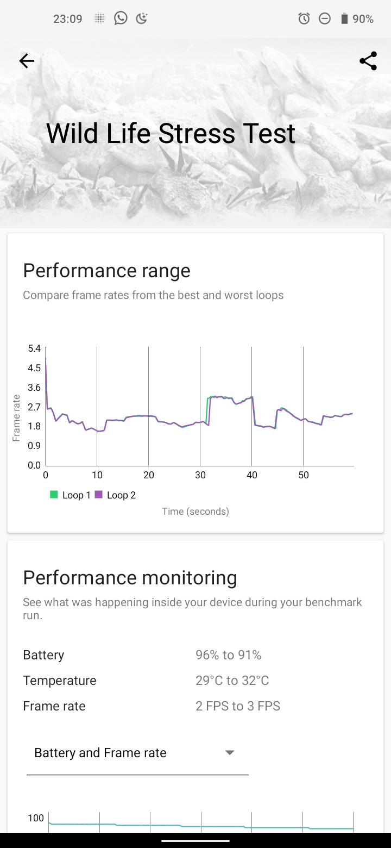Click the dropdown arrow beside Battery and Frame rate
The width and height of the screenshot is (391, 848).
pyautogui.click(x=230, y=753)
